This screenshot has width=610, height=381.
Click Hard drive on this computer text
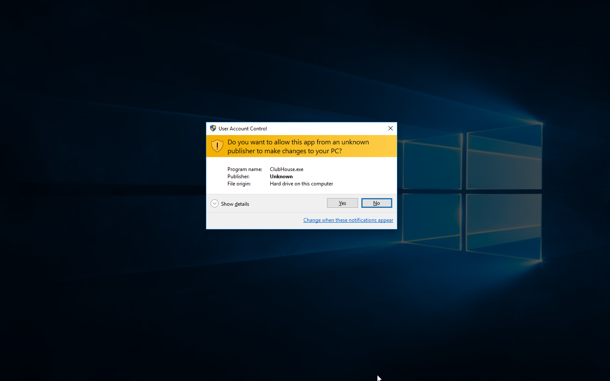pos(302,184)
